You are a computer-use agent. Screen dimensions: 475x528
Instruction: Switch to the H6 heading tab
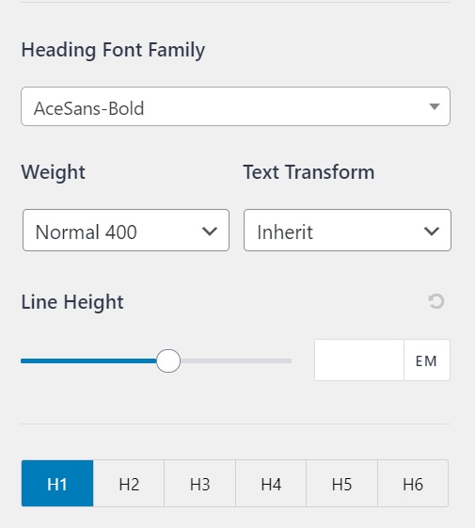(x=413, y=484)
